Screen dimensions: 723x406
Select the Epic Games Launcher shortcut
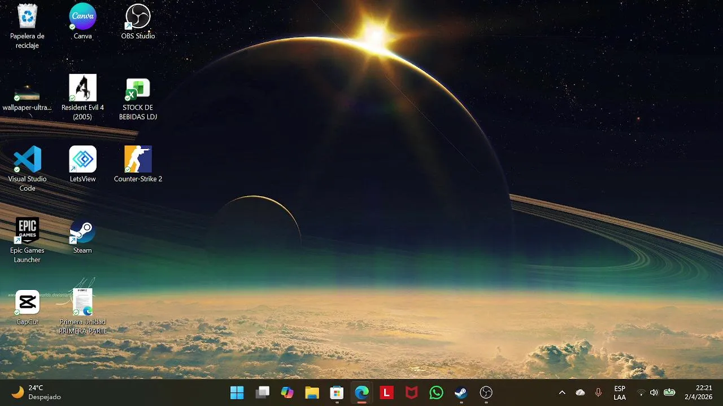point(27,241)
